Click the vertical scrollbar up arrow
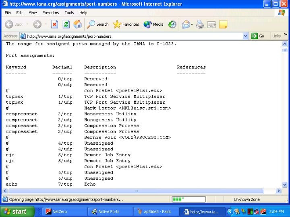 click(285, 44)
